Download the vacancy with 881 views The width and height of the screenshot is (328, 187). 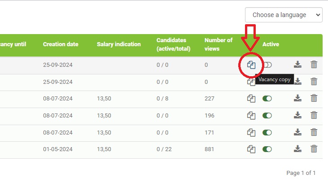(297, 149)
